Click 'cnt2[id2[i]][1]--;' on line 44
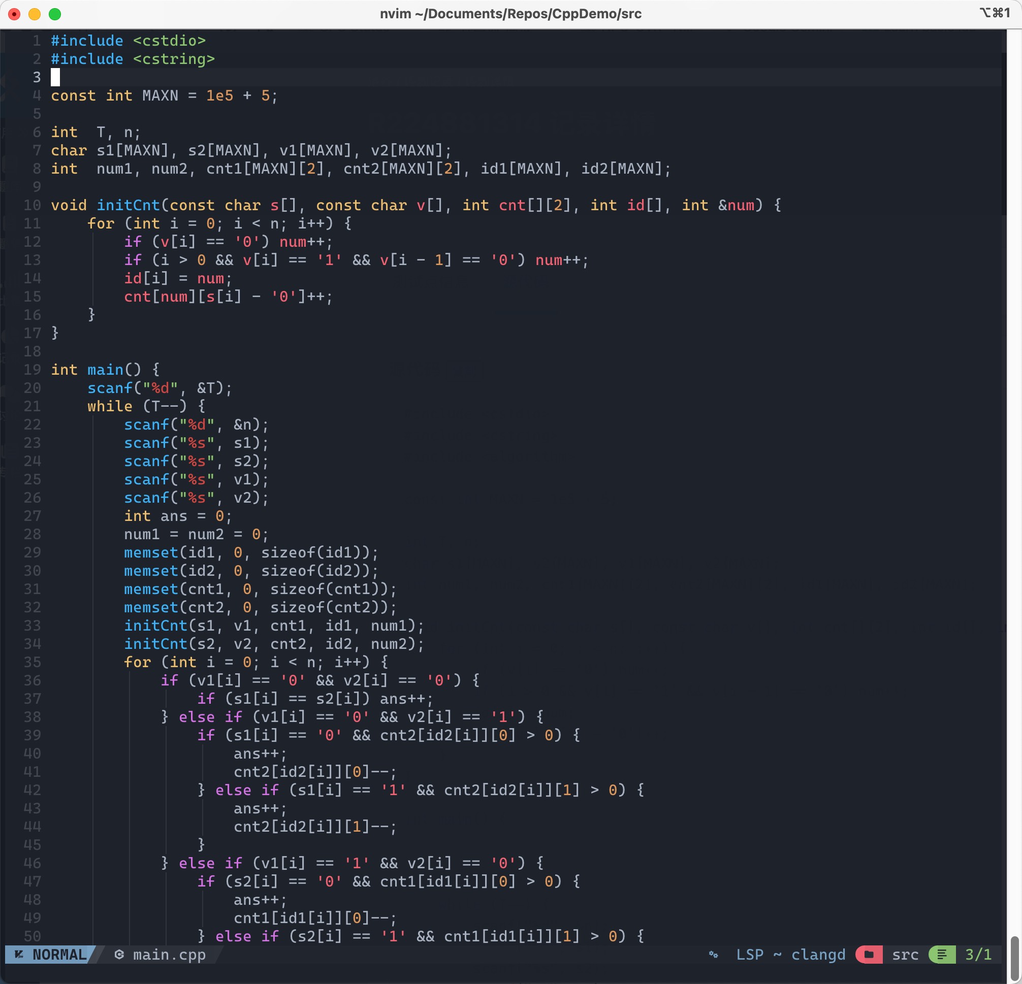 point(315,827)
